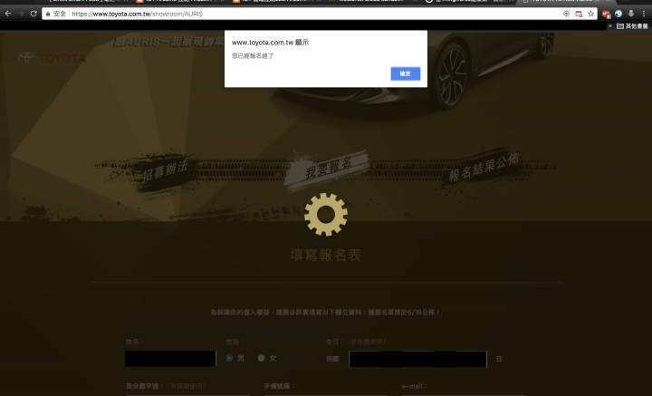Click the 姓名 input field
The height and width of the screenshot is (396, 652).
170,359
